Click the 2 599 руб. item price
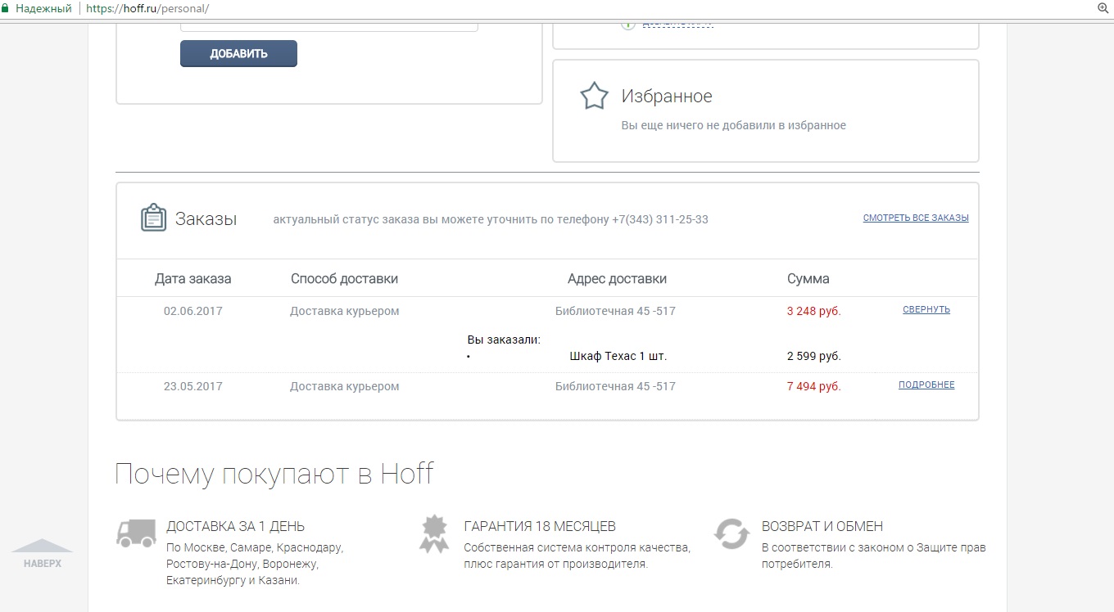 pyautogui.click(x=813, y=356)
